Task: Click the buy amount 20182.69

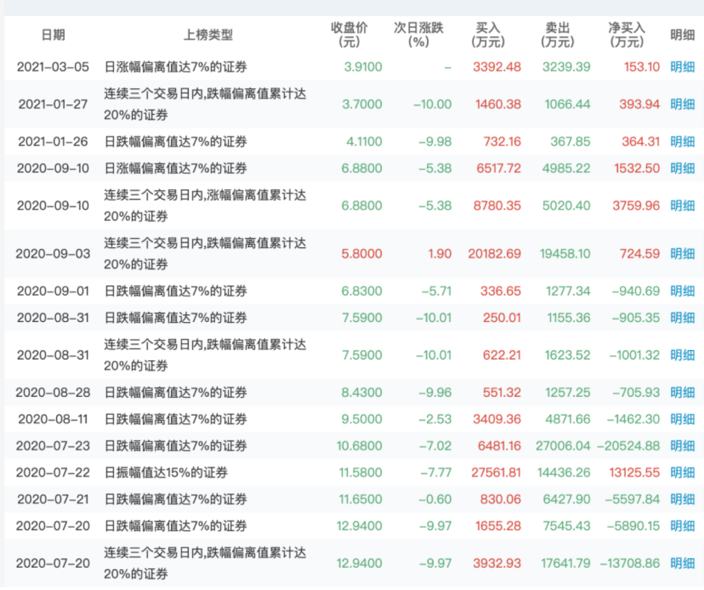Action: click(494, 254)
